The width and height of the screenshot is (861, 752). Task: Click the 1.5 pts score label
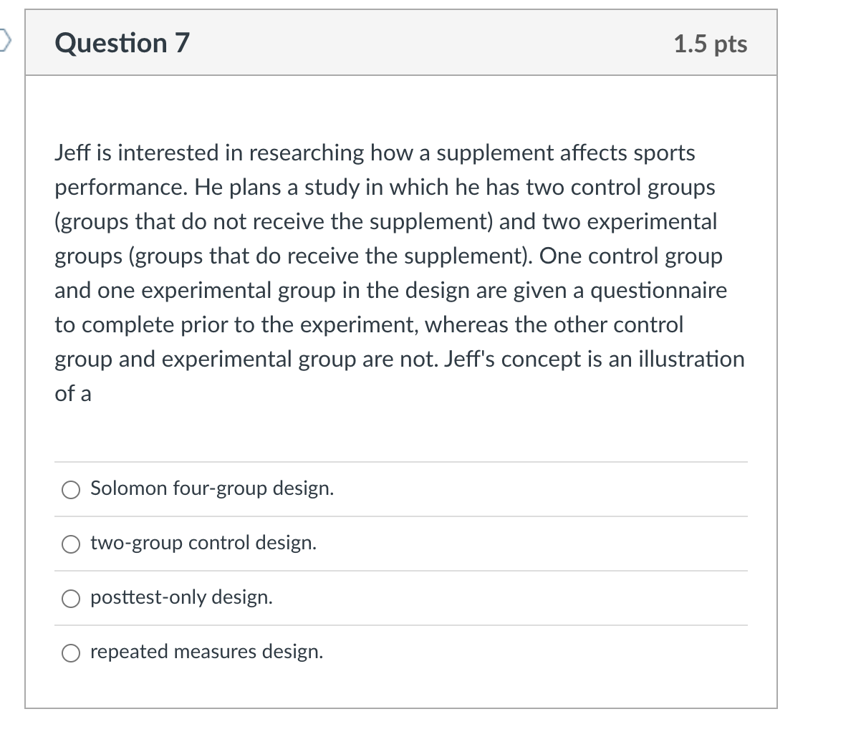pyautogui.click(x=710, y=44)
